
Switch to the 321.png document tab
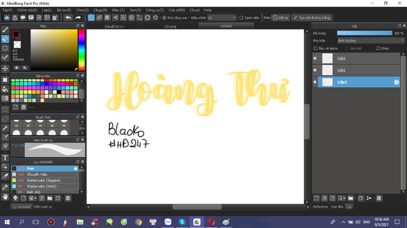(x=170, y=26)
